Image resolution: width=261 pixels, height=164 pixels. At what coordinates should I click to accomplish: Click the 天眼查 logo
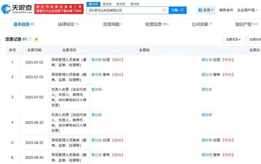click(17, 9)
